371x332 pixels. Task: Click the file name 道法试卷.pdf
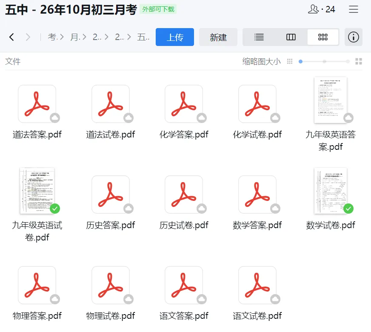tap(111, 135)
